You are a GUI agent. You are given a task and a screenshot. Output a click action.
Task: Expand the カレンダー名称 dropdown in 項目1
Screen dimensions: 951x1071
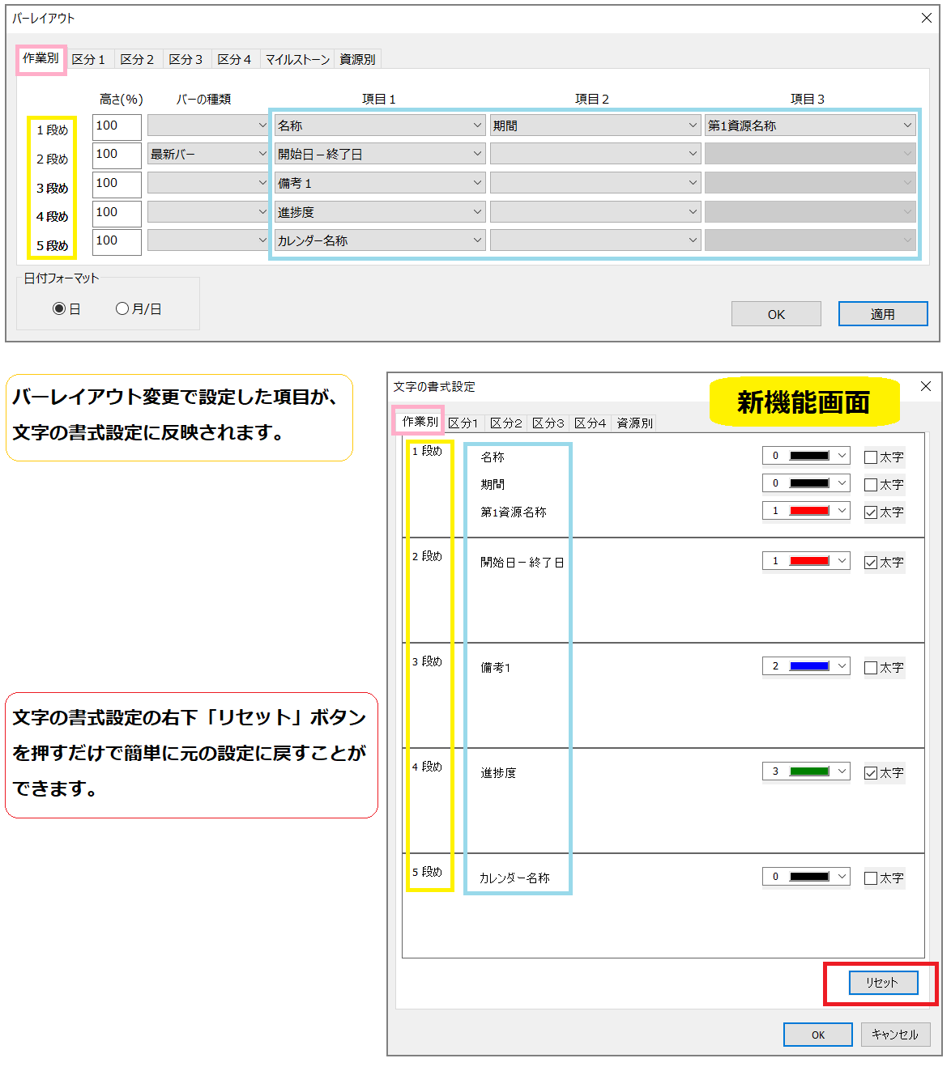click(x=378, y=240)
